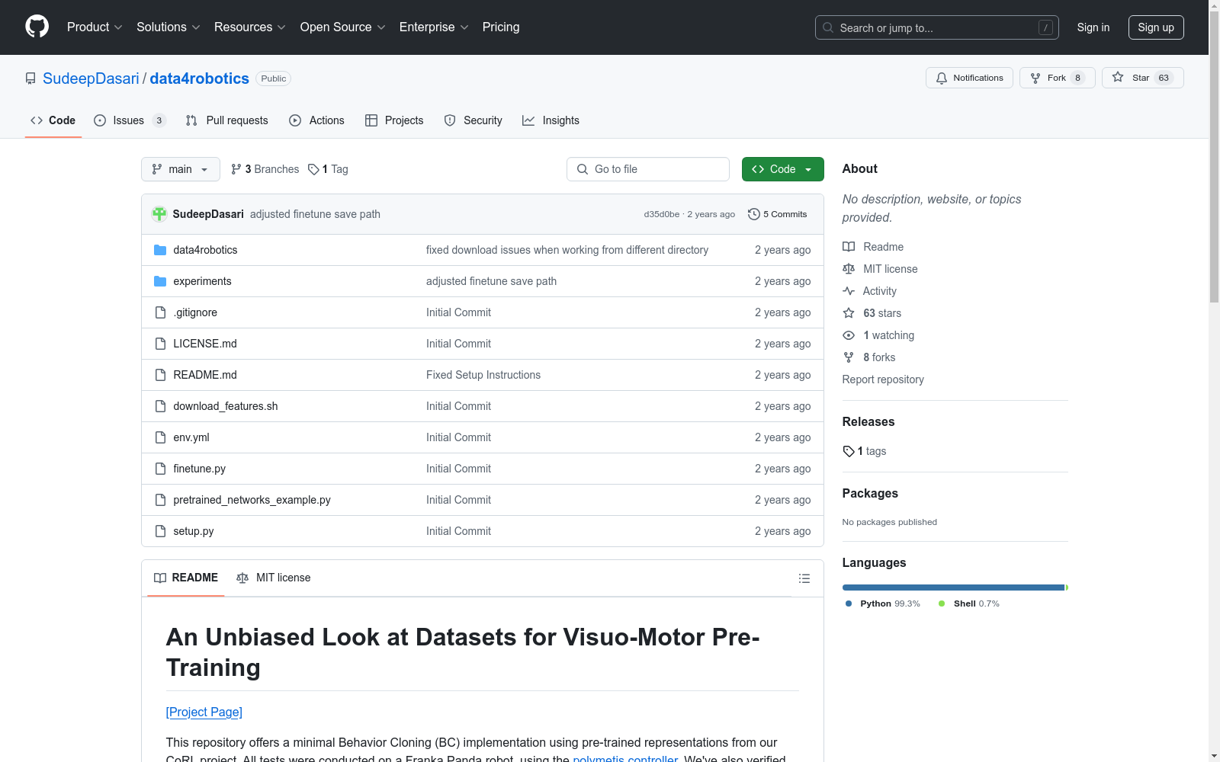Screen dimensions: 1220x762
Task: Click the Notifications bell button
Action: 969,78
